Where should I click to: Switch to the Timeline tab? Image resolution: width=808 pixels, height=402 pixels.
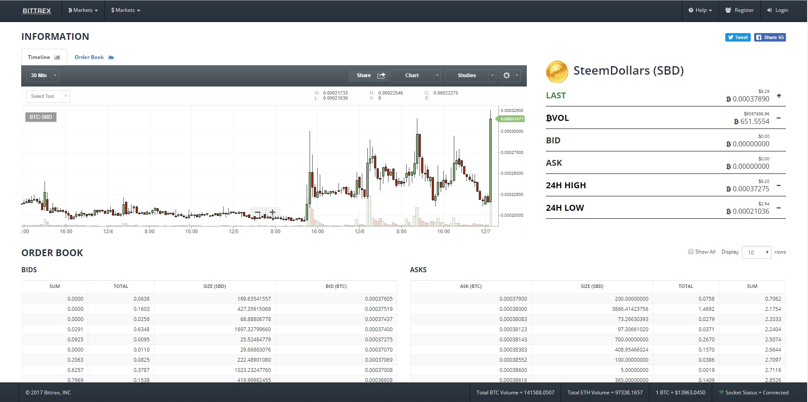pyautogui.click(x=44, y=57)
